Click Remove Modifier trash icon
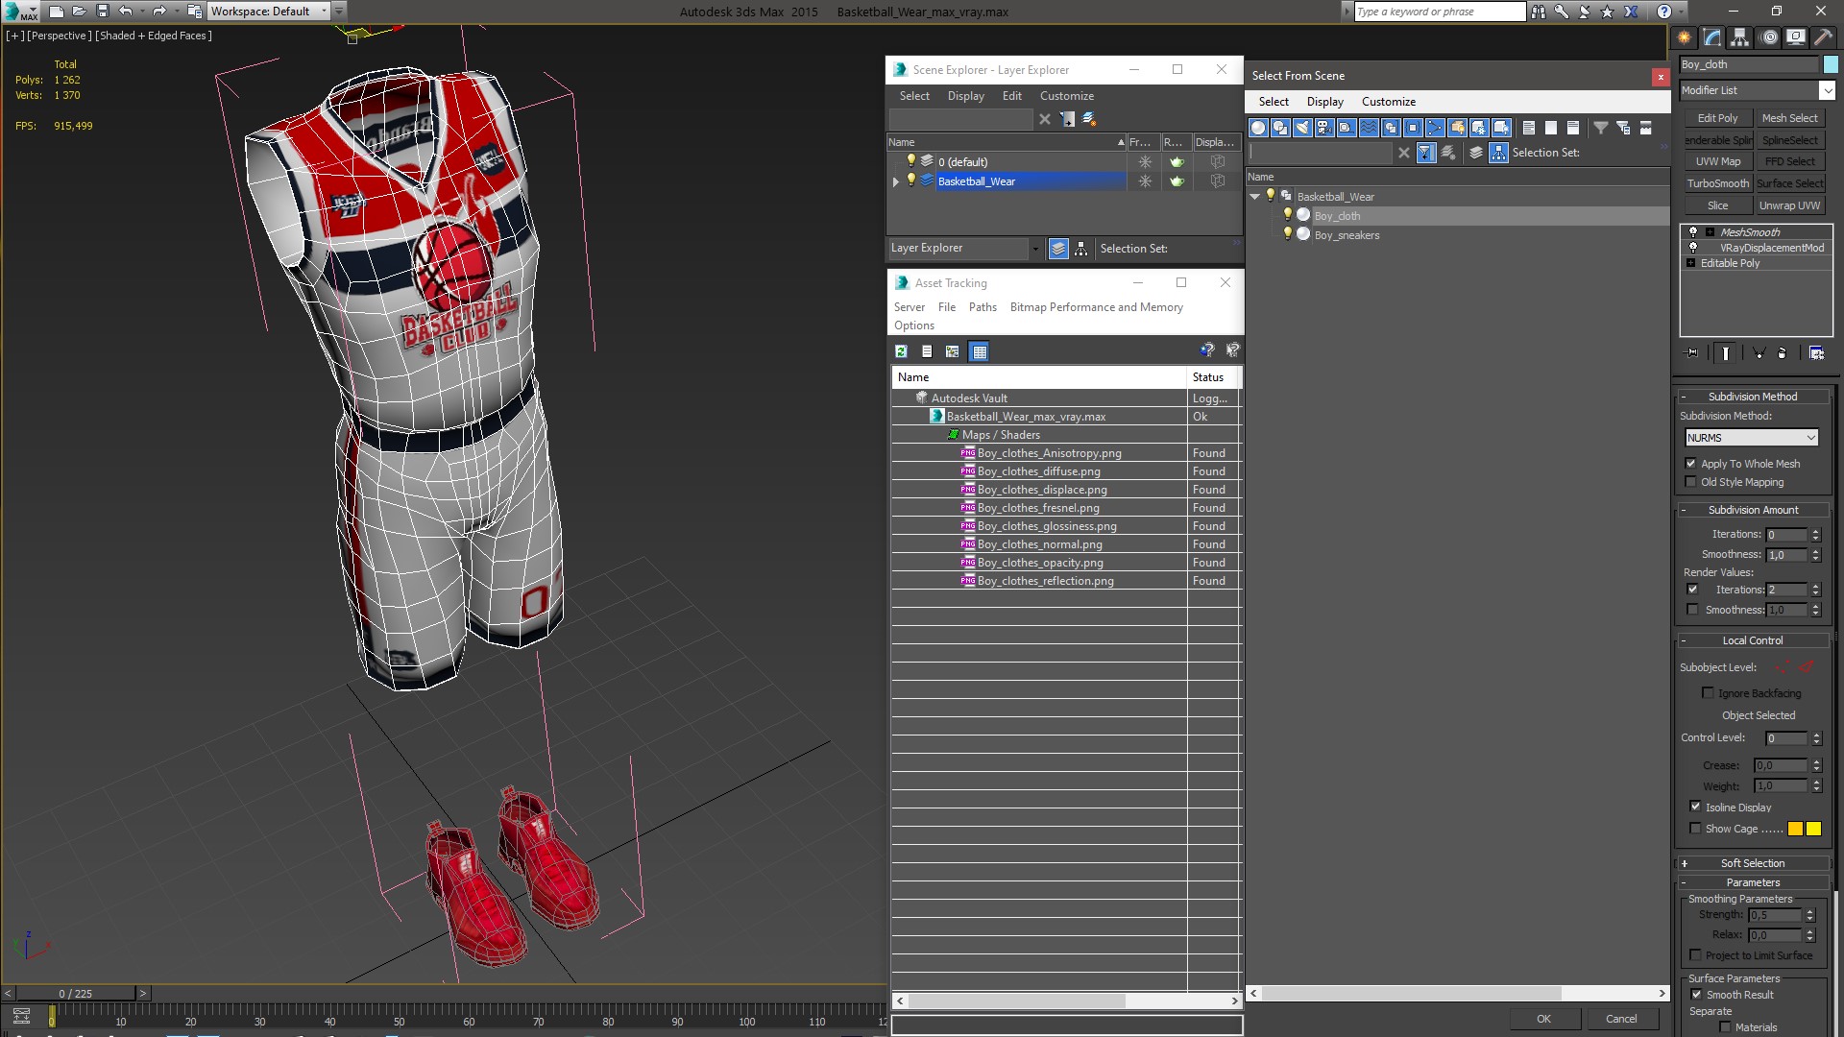Image resolution: width=1844 pixels, height=1037 pixels. (1783, 353)
